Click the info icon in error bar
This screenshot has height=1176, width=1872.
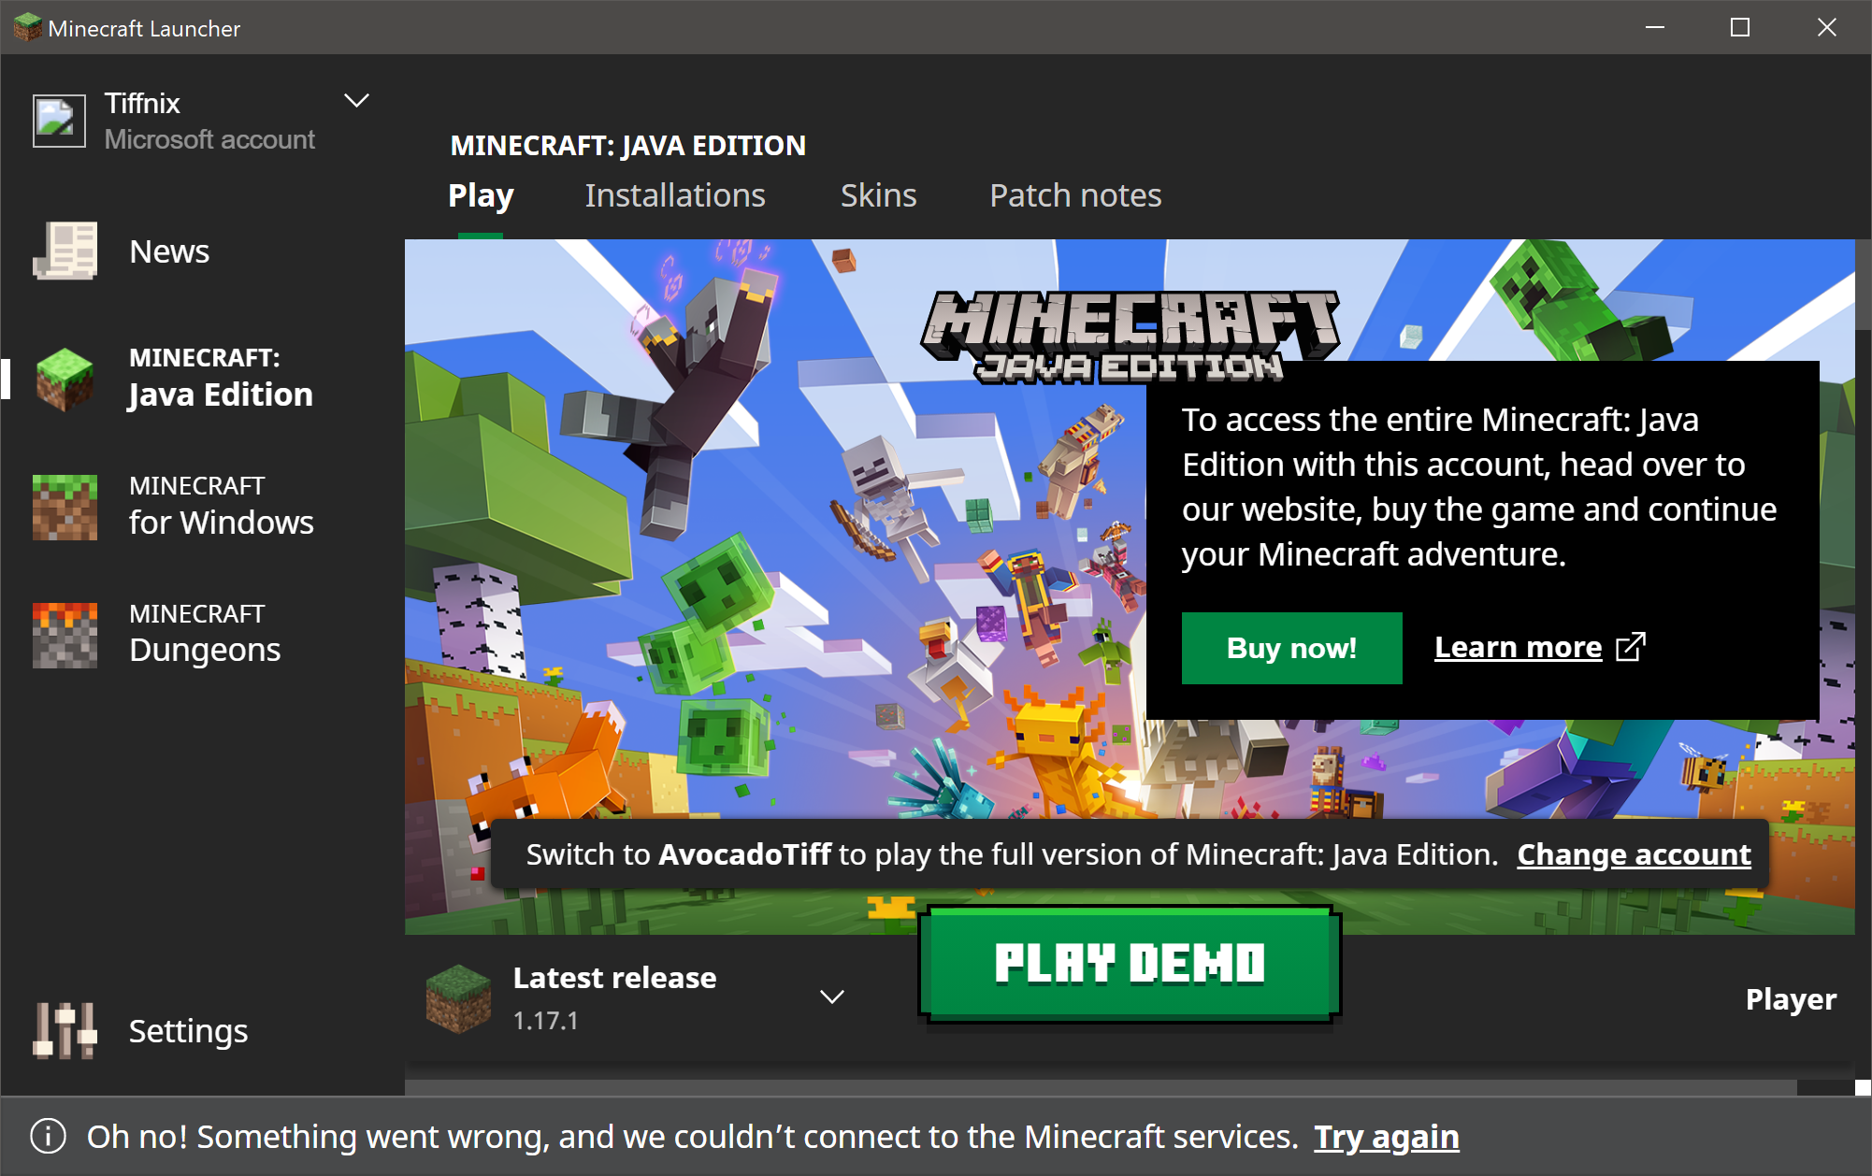(x=48, y=1137)
